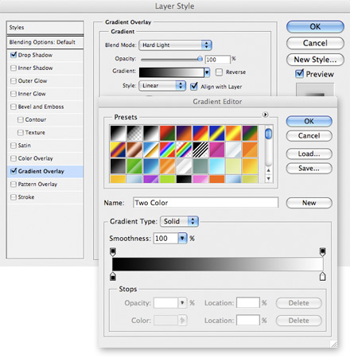
Task: Pick the transparent stripes gradient preset
Action: coord(200,150)
